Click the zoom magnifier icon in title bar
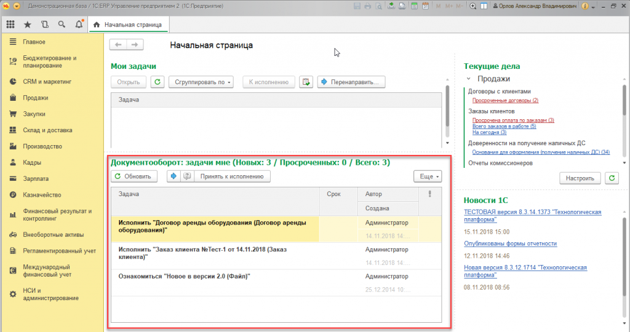Screen dimensions: 630x332 [473, 6]
